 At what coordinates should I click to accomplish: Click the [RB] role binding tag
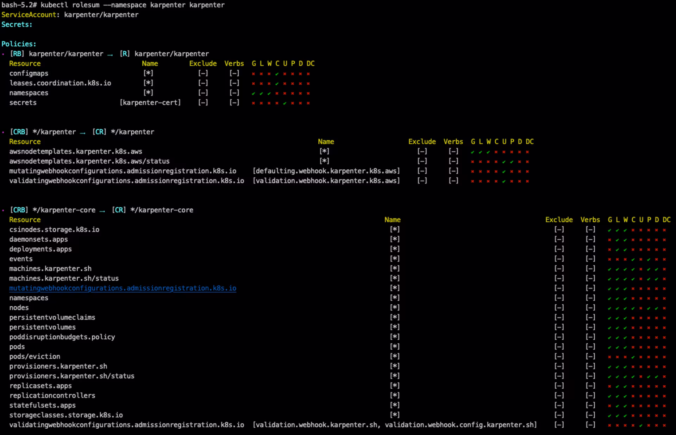click(x=17, y=54)
